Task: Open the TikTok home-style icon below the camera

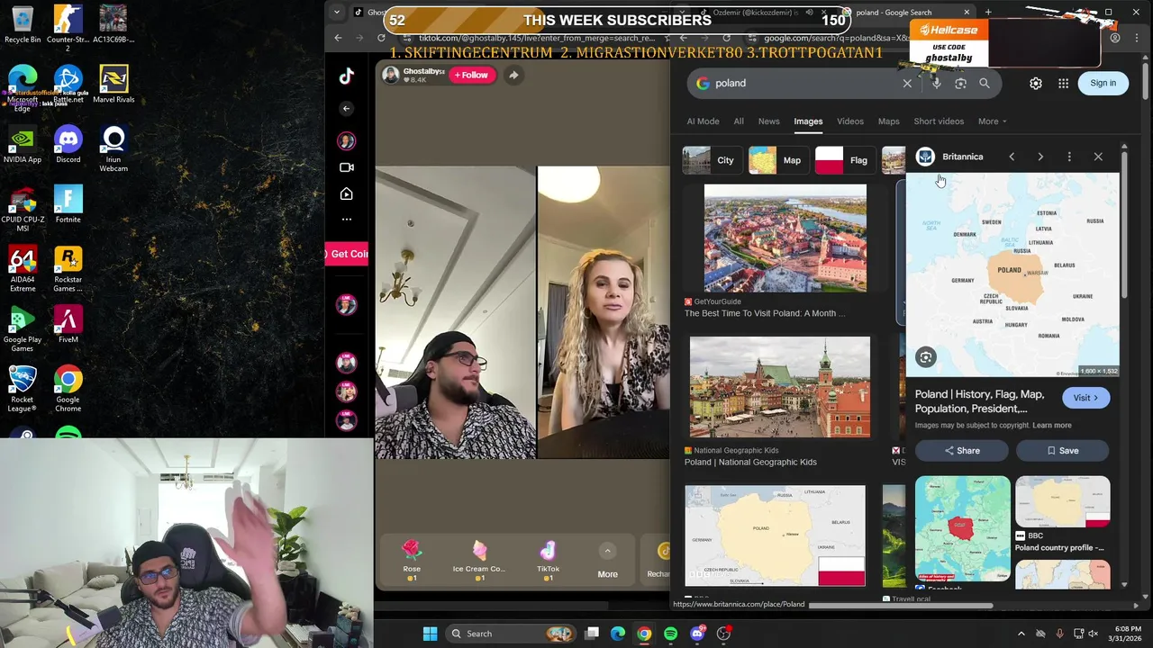Action: [x=346, y=193]
